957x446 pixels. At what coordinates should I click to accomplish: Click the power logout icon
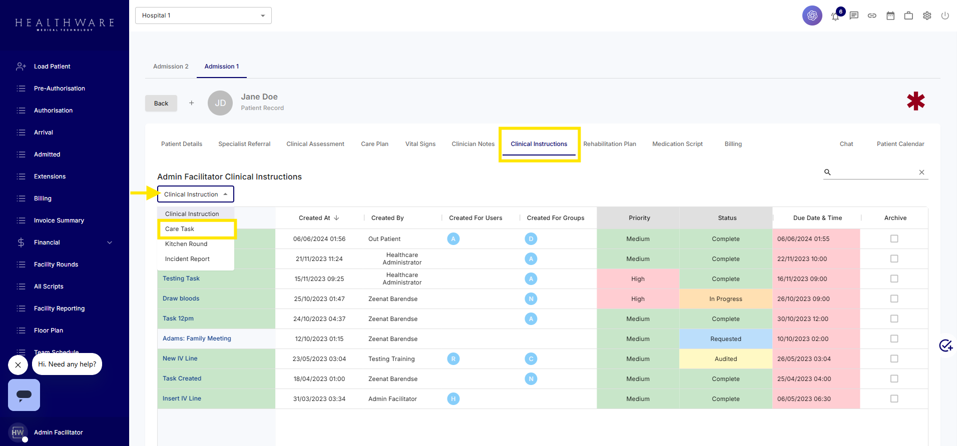point(945,15)
